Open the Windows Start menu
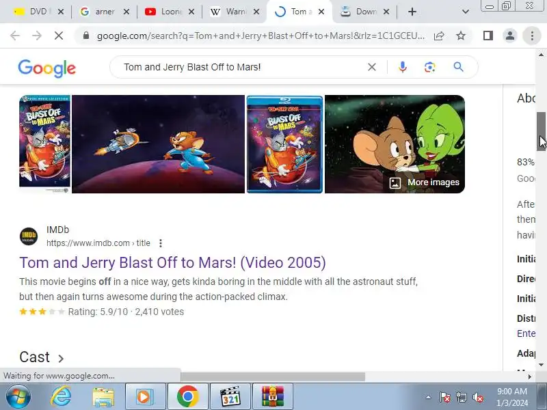The image size is (547, 410). pos(18,397)
